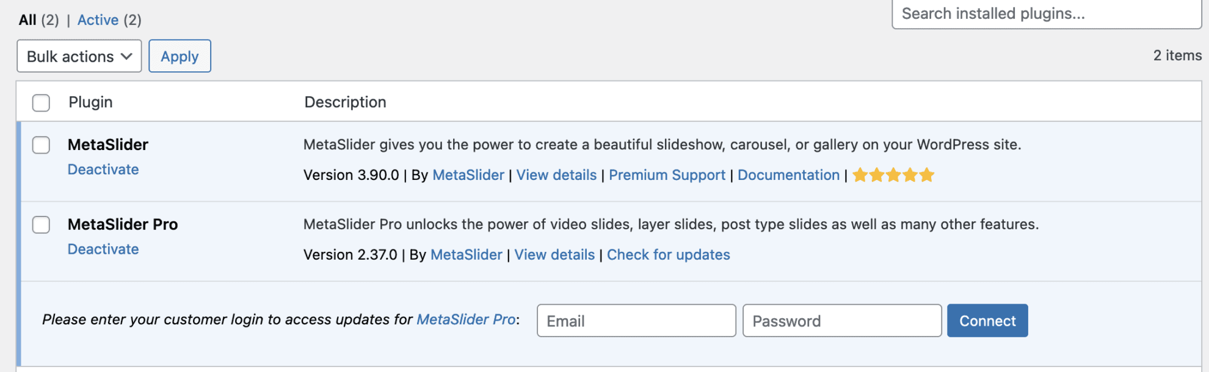Click the five-star rating for MetaSlider
Image resolution: width=1209 pixels, height=372 pixels.
[x=892, y=175]
